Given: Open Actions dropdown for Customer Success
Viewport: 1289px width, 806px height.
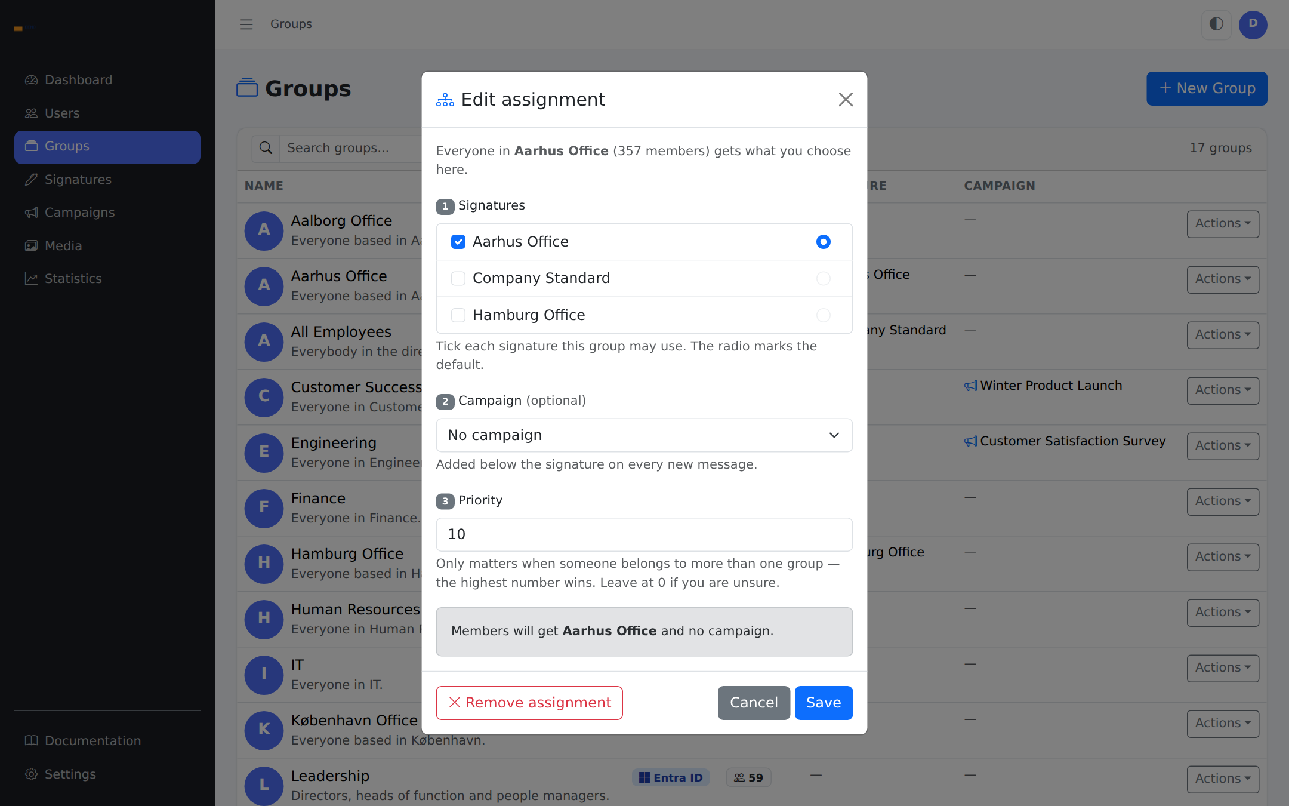Looking at the screenshot, I should point(1223,390).
